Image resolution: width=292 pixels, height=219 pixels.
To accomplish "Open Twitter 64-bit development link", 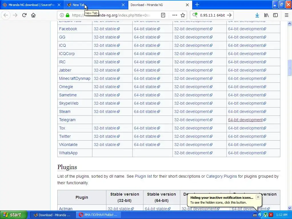I will tap(247, 136).
